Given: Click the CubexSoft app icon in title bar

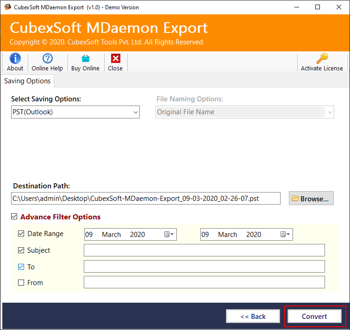Looking at the screenshot, I should click(8, 7).
